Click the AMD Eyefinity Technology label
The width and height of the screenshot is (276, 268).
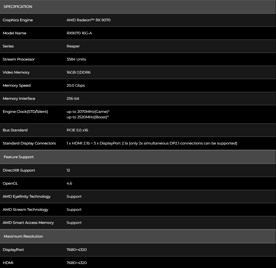(26, 197)
